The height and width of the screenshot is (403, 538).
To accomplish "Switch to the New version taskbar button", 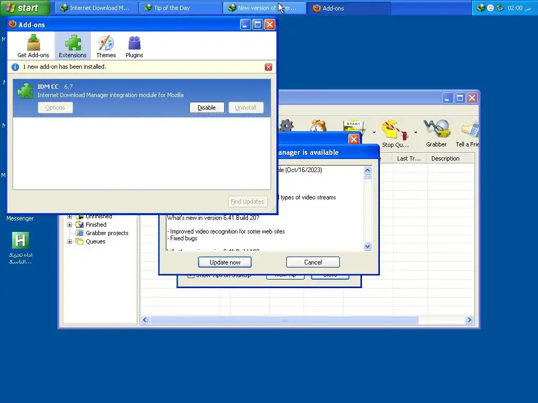I will point(264,8).
